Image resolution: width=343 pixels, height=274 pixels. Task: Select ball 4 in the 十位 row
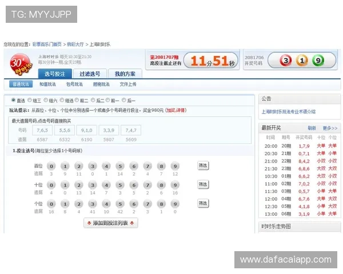coord(106,185)
